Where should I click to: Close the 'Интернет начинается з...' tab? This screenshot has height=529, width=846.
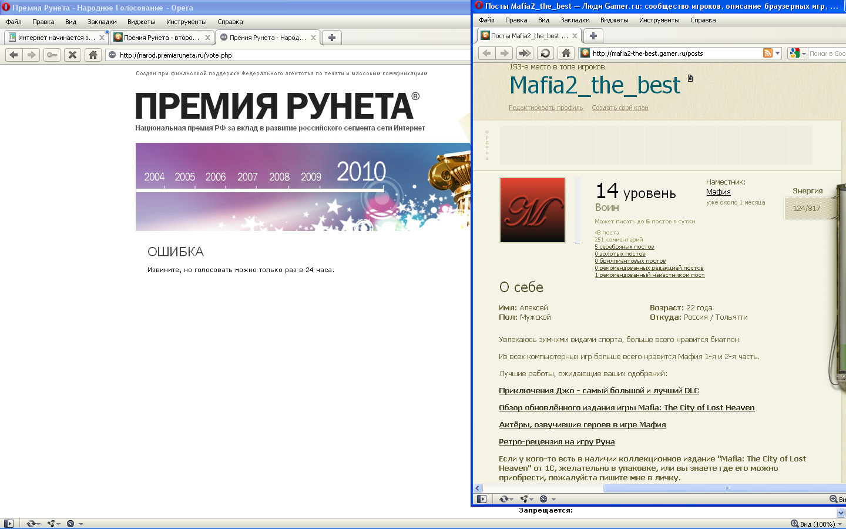(102, 38)
